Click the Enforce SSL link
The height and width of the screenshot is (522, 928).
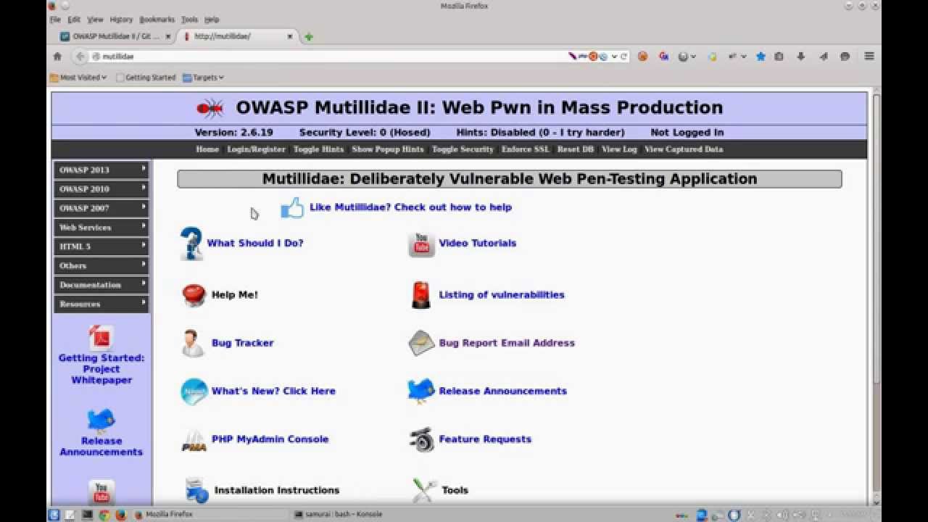tap(526, 149)
